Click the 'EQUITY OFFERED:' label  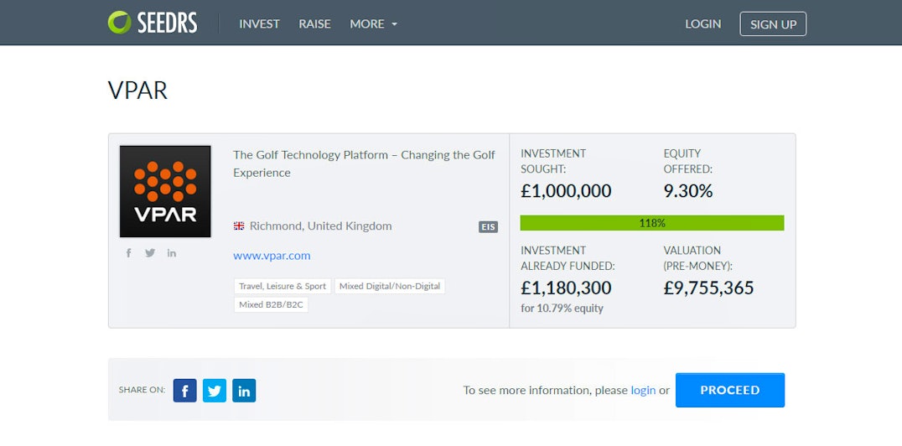pyautogui.click(x=688, y=161)
